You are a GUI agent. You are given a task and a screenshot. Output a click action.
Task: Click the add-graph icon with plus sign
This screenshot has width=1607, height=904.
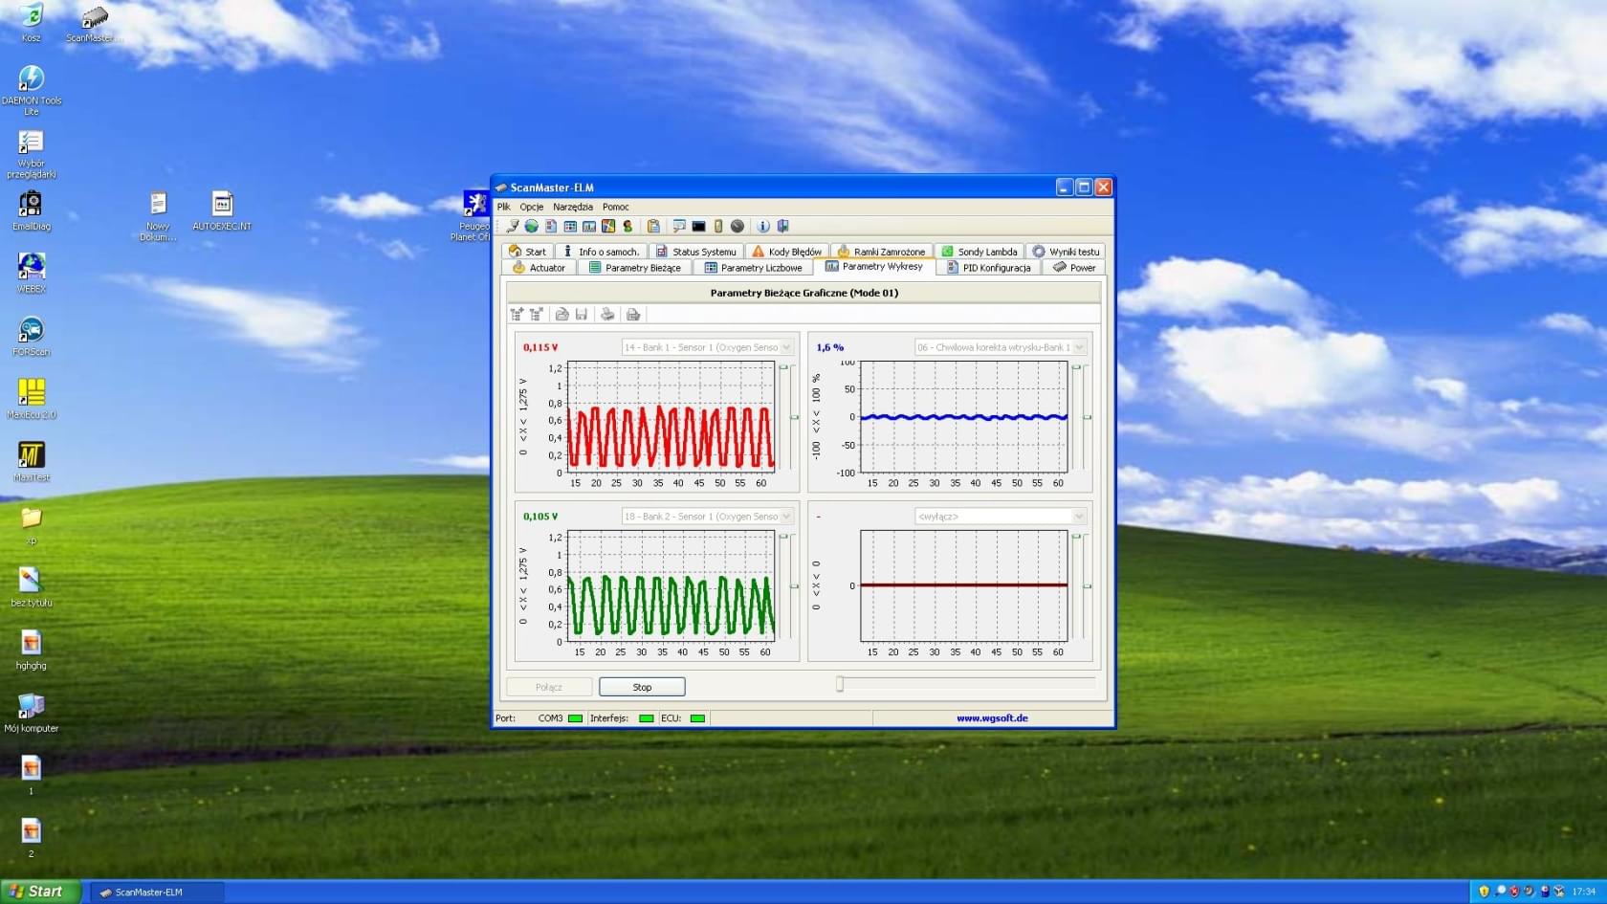(x=517, y=315)
